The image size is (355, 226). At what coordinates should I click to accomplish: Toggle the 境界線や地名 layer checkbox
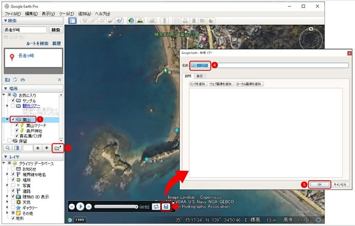click(13, 175)
